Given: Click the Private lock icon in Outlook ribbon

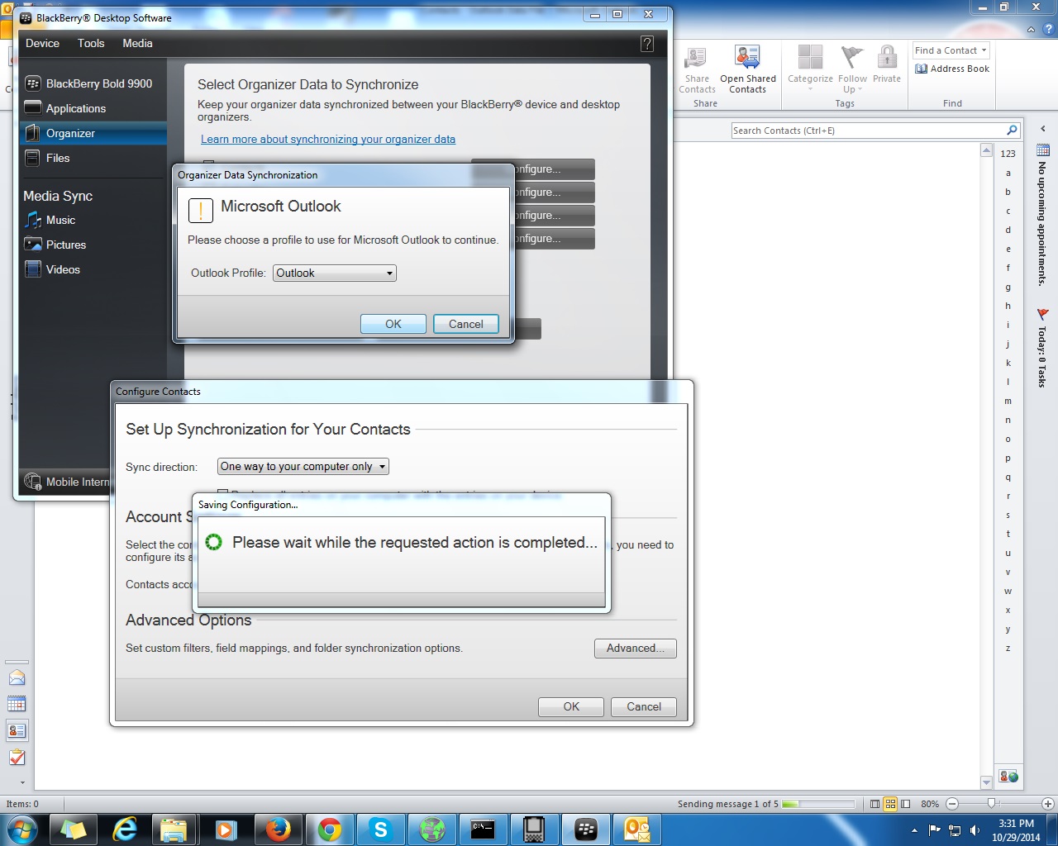Looking at the screenshot, I should point(887,64).
